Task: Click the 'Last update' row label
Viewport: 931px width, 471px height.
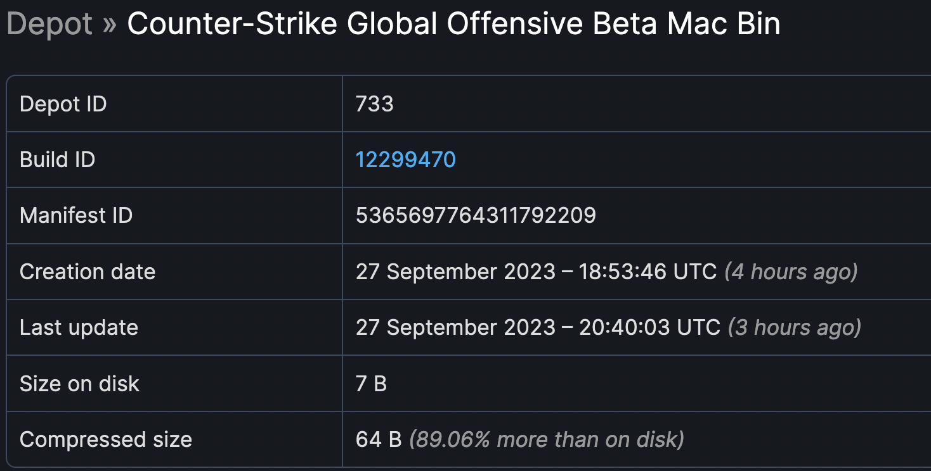Action: pos(79,327)
